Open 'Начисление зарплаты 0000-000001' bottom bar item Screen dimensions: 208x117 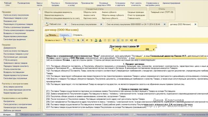155,115
